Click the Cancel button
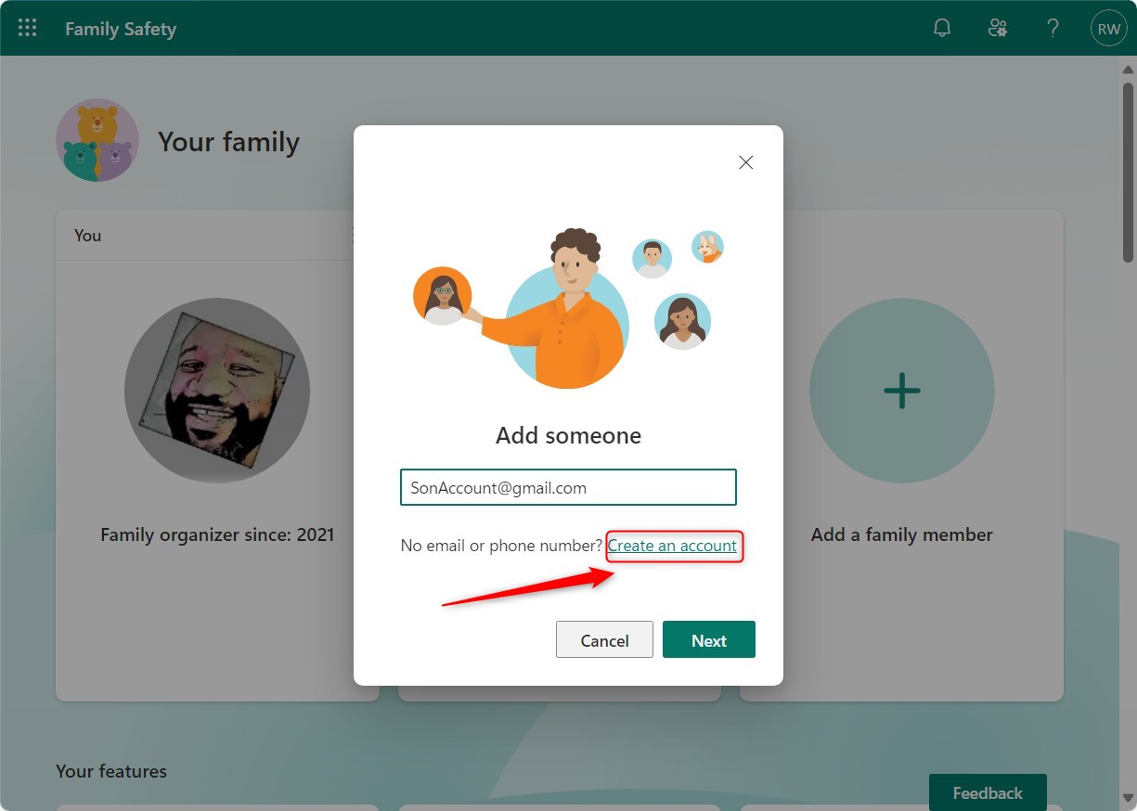This screenshot has height=811, width=1137. click(x=604, y=639)
